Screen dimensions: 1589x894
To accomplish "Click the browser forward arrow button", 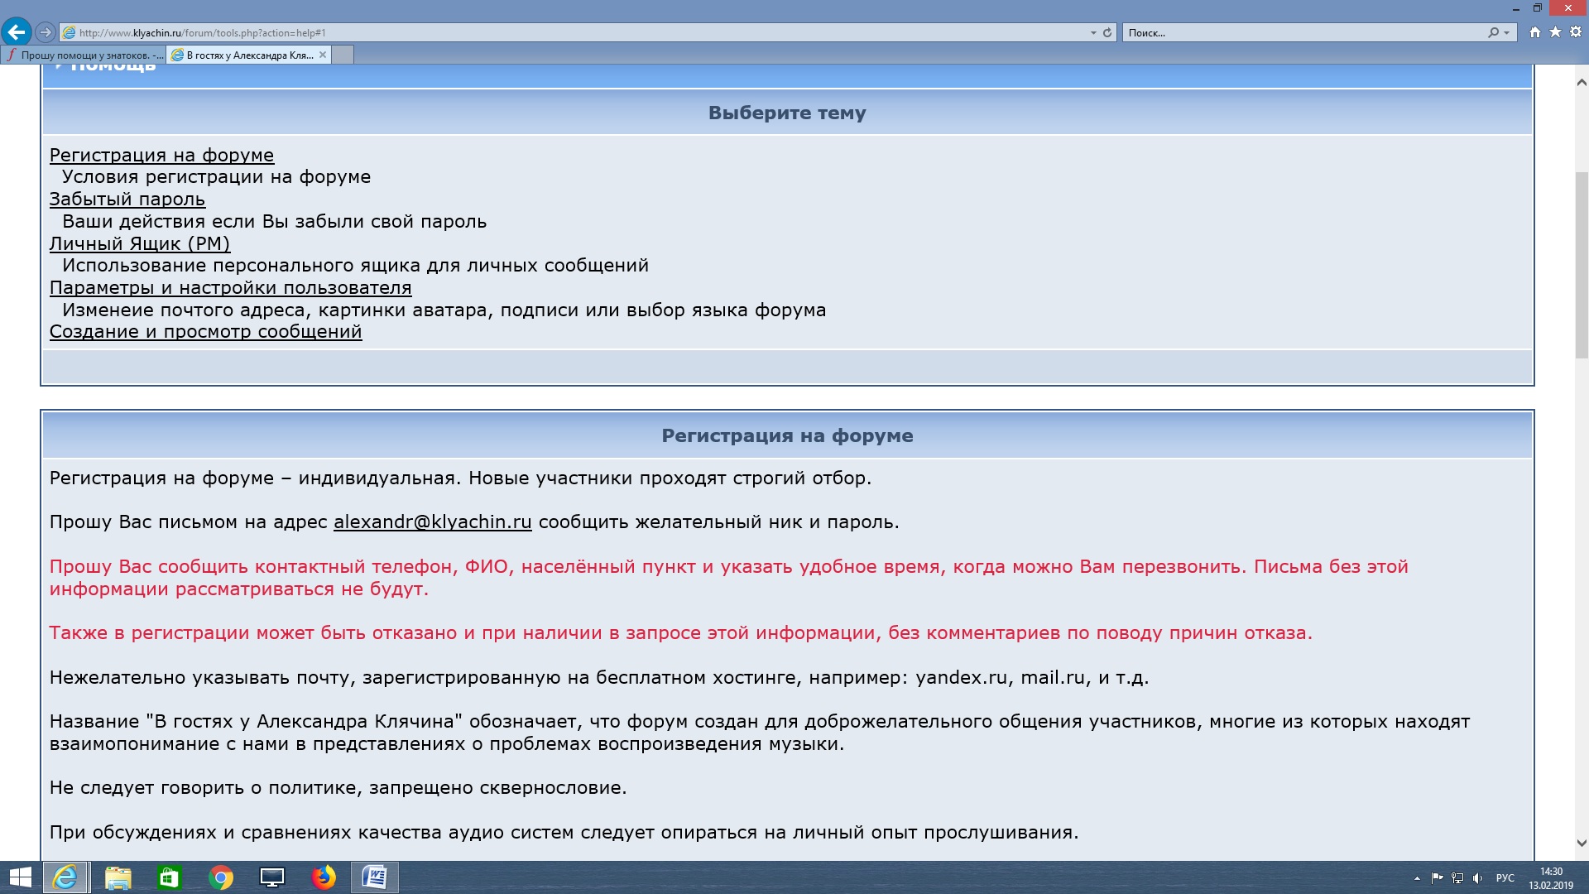I will [x=46, y=32].
